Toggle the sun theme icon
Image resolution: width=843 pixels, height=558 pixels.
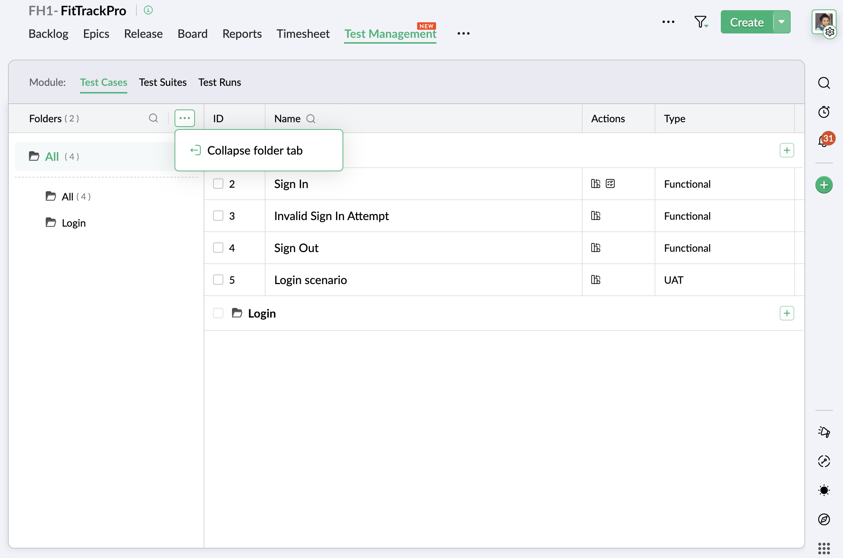pos(824,490)
